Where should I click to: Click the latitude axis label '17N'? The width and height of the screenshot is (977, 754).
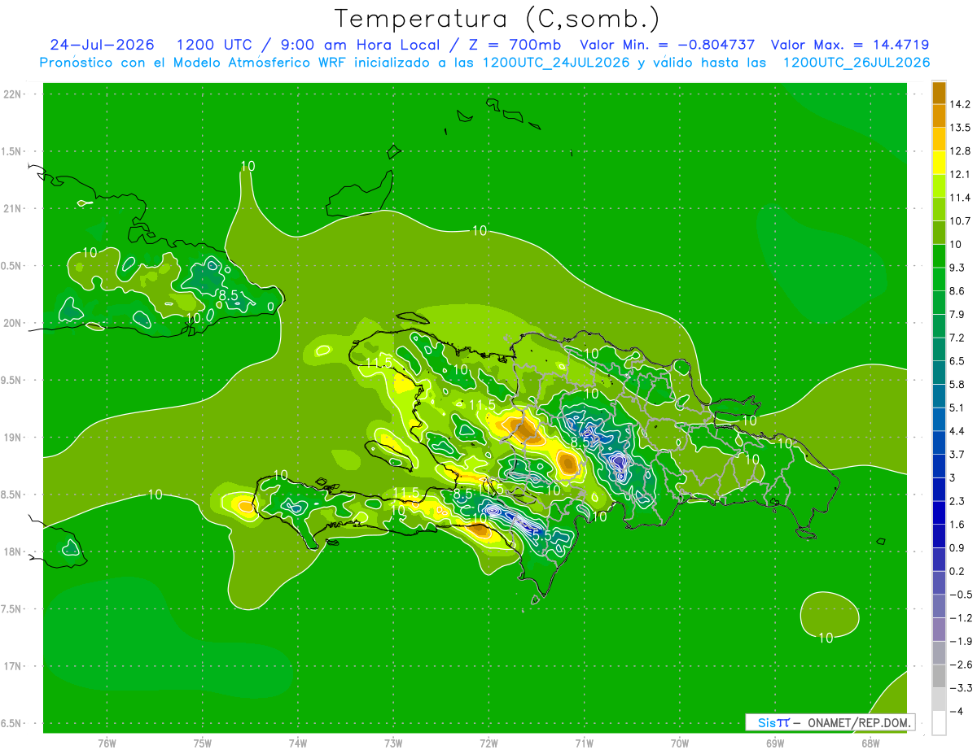[12, 666]
